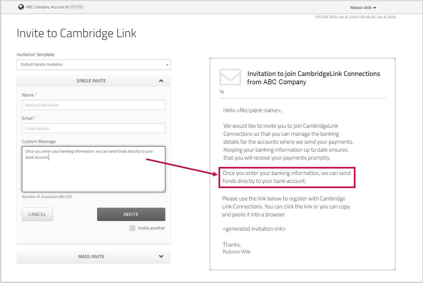Image resolution: width=423 pixels, height=283 pixels.
Task: Click the Thanks line in preview
Action: point(232,245)
